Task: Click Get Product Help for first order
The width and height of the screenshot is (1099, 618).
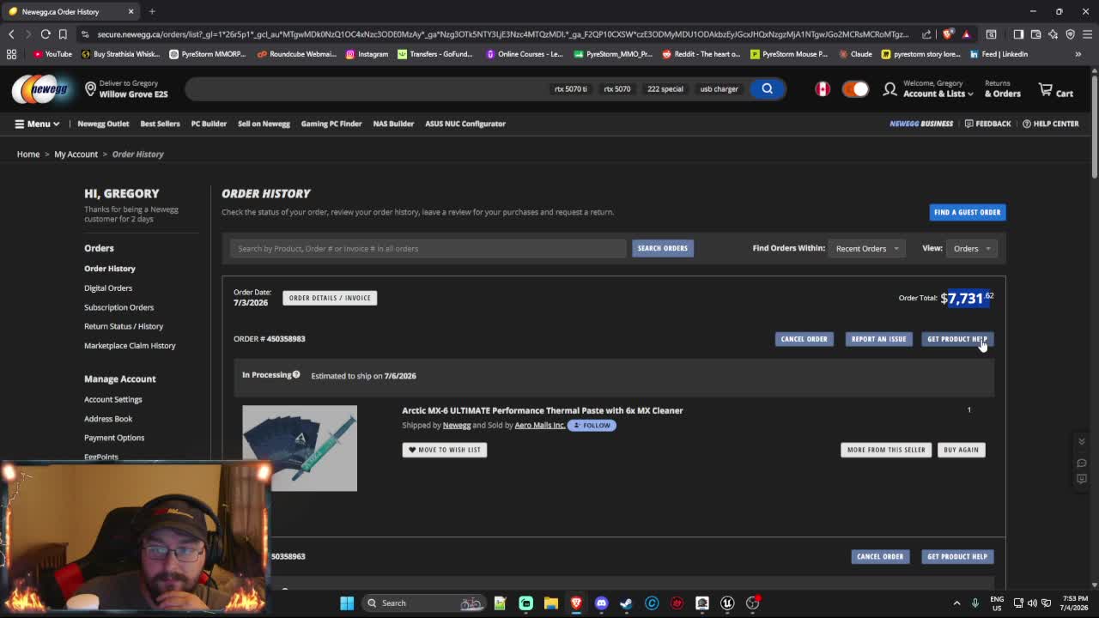Action: (x=957, y=339)
